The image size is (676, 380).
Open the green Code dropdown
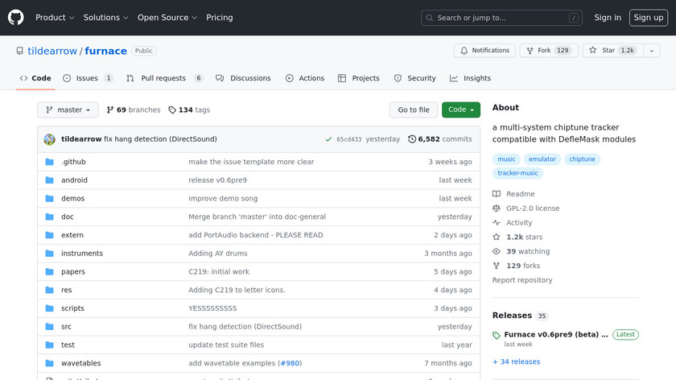tap(460, 109)
